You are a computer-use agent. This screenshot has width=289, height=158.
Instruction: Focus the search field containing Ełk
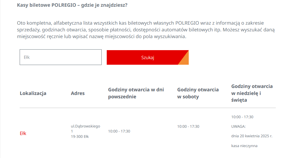pyautogui.click(x=60, y=57)
